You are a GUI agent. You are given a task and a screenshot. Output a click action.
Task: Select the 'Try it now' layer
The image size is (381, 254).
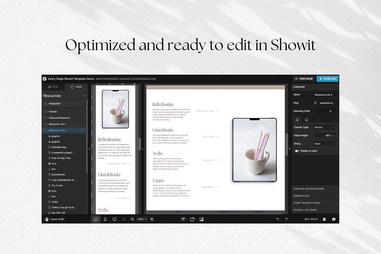pyautogui.click(x=57, y=185)
